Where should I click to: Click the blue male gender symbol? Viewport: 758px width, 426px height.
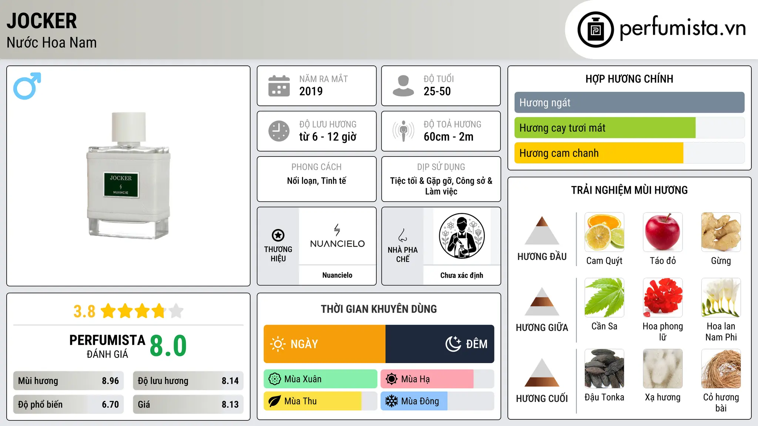(27, 86)
